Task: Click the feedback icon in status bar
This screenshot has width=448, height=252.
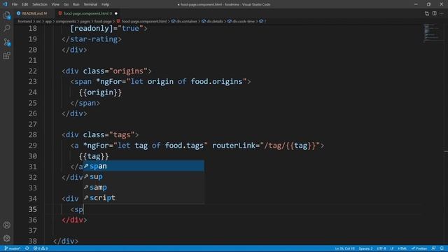Action: coord(434,248)
